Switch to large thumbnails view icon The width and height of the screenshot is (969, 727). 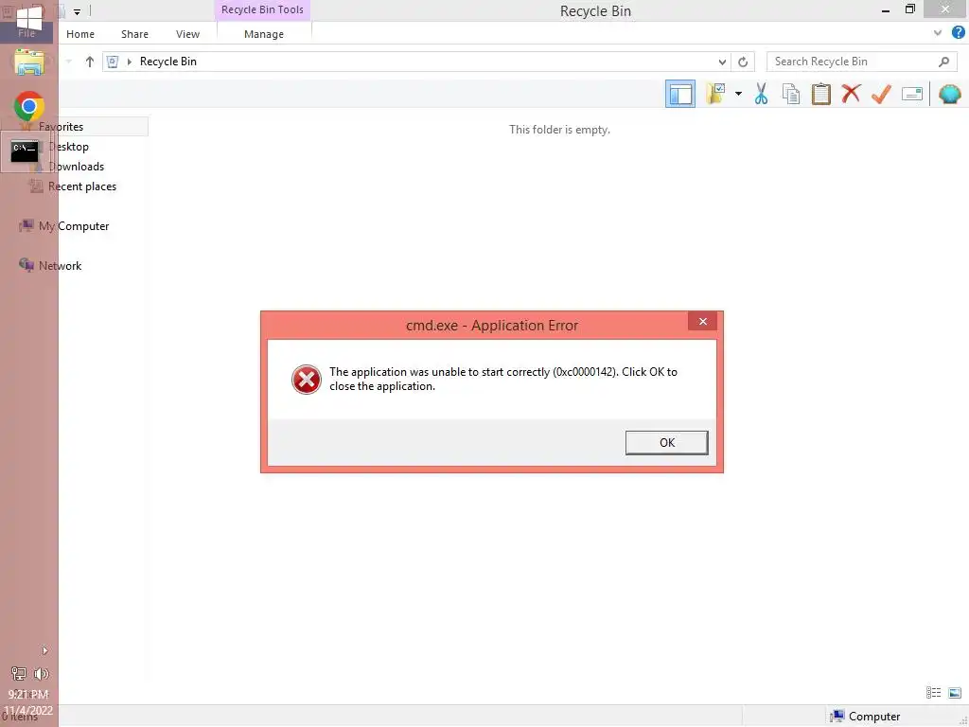coord(955,692)
